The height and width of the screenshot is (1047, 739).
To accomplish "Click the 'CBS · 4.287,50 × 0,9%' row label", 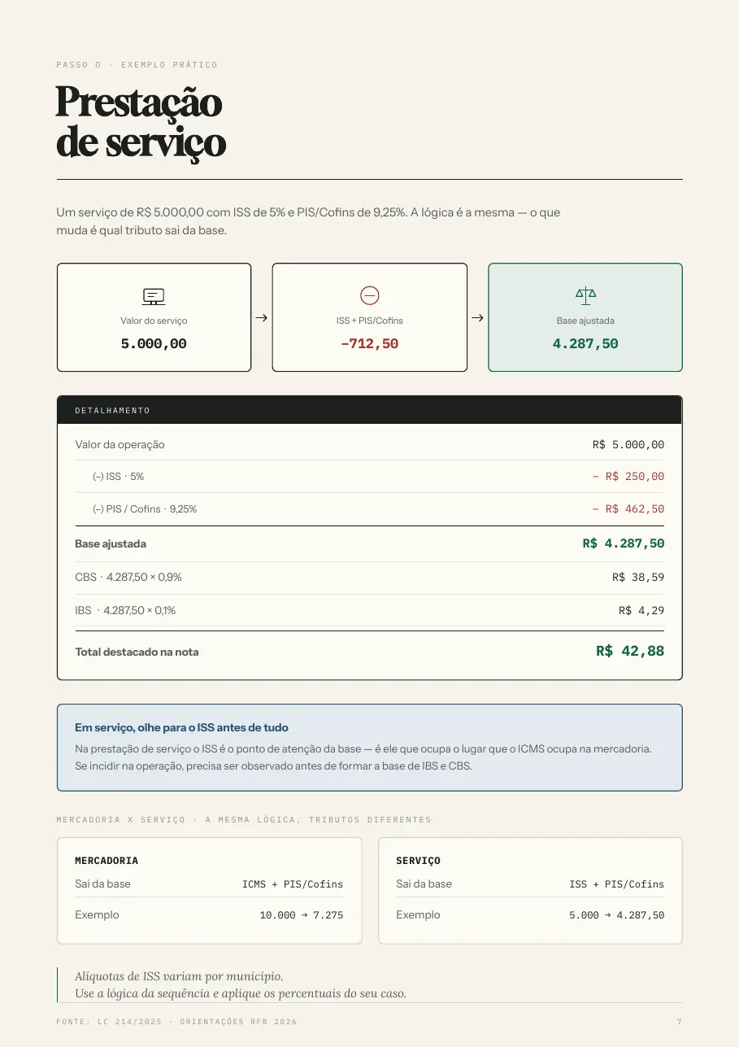I will pyautogui.click(x=128, y=578).
